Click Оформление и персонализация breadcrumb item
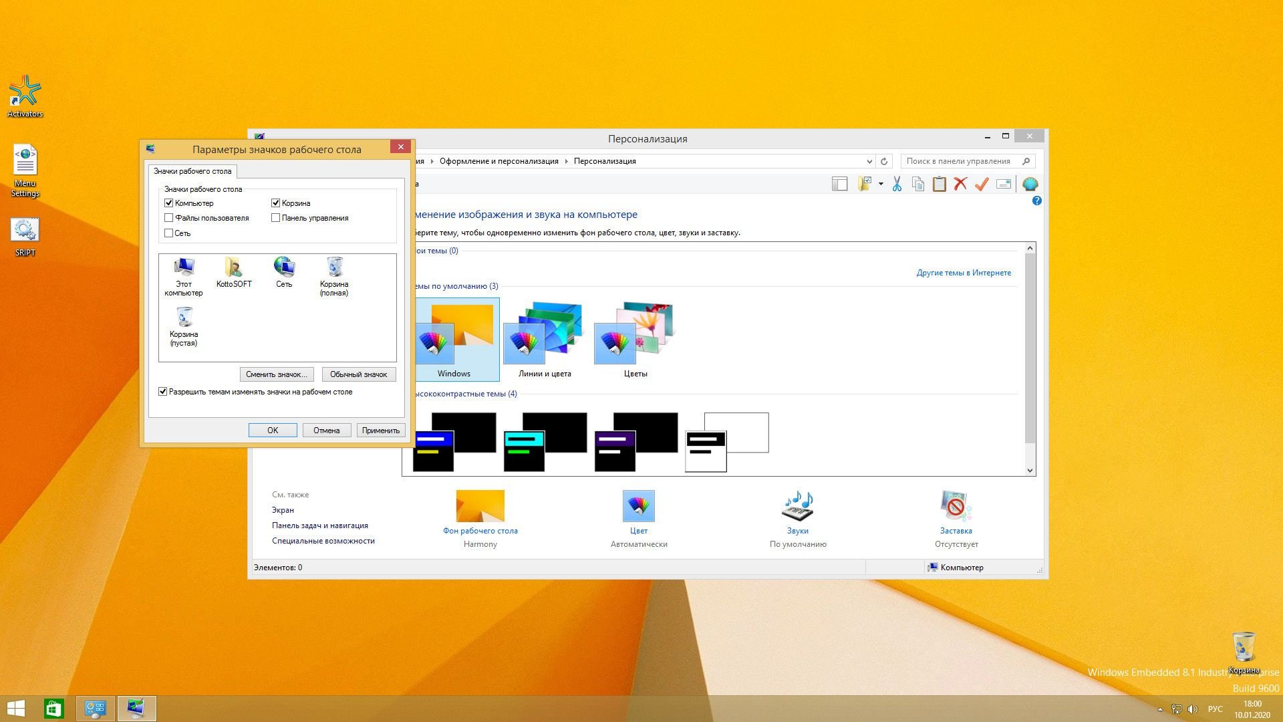Viewport: 1283px width, 722px height. tap(498, 161)
